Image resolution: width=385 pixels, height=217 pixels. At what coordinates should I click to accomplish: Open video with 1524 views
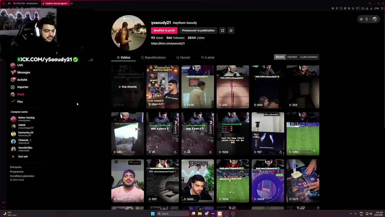[x=233, y=134]
